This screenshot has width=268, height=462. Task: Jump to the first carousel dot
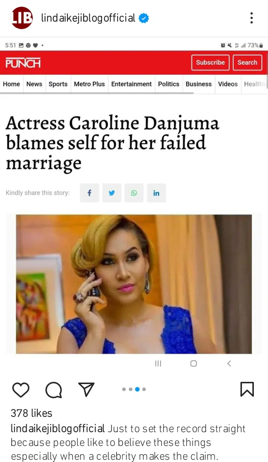click(124, 389)
